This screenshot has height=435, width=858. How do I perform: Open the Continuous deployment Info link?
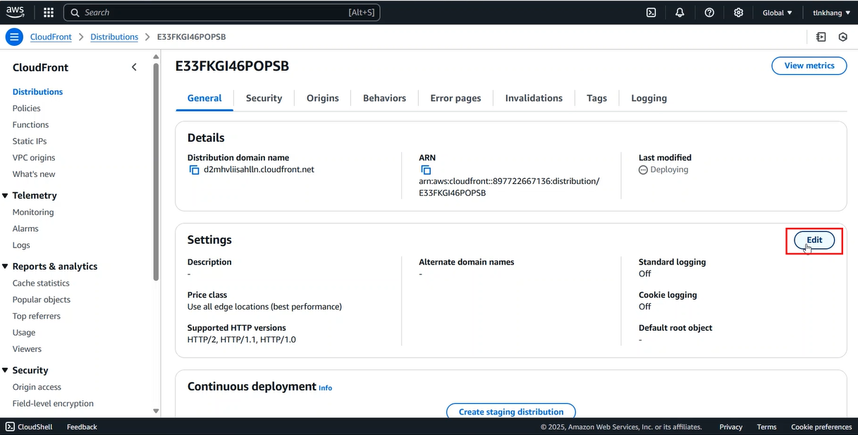point(325,388)
